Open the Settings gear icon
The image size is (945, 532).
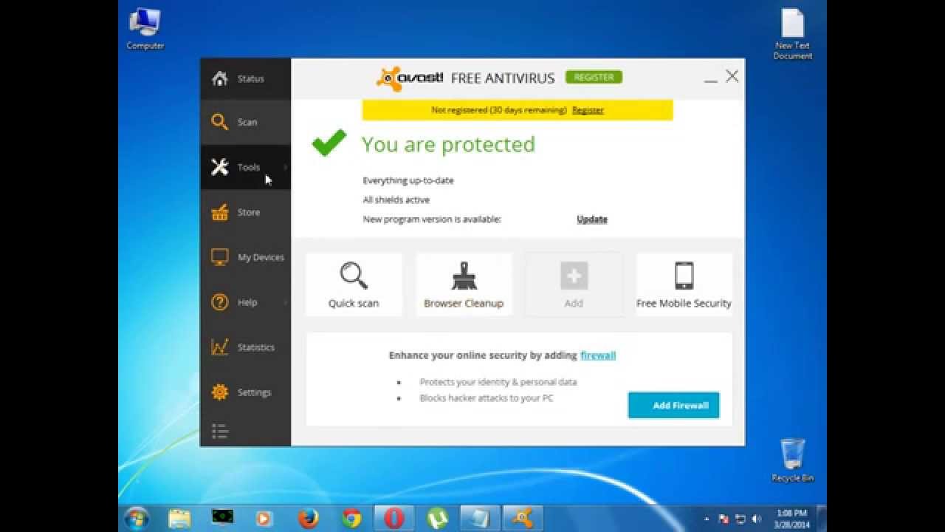[x=219, y=392]
